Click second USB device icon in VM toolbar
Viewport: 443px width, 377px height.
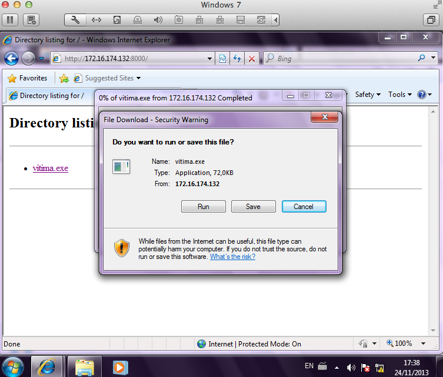[220, 20]
